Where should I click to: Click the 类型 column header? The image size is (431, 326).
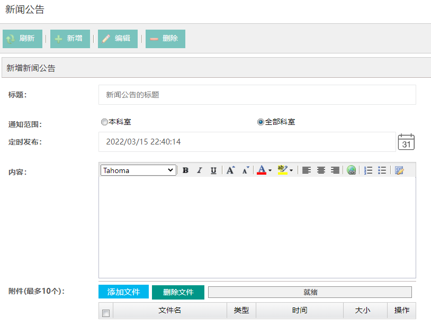tap(241, 310)
